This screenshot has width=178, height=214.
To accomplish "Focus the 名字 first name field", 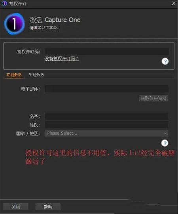I will (107, 116).
